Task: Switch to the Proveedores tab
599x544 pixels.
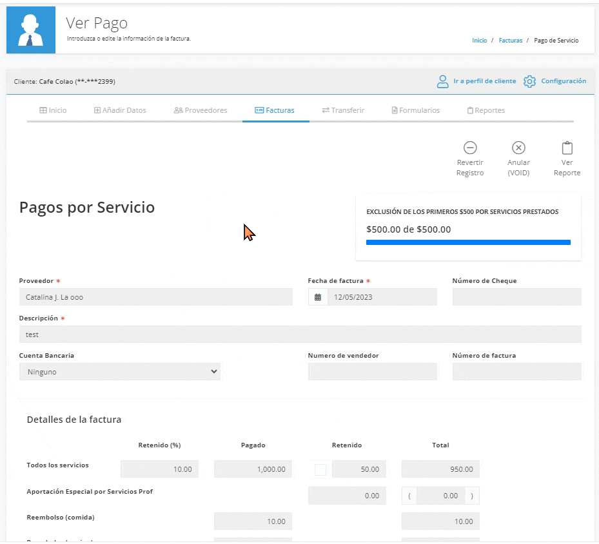Action: coord(201,110)
